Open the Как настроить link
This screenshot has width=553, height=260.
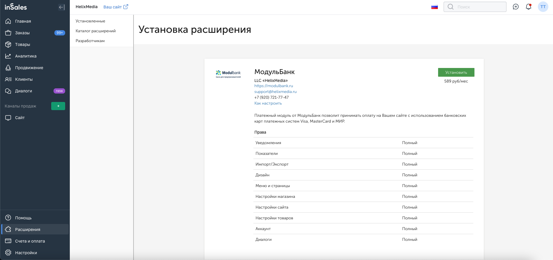tap(268, 103)
